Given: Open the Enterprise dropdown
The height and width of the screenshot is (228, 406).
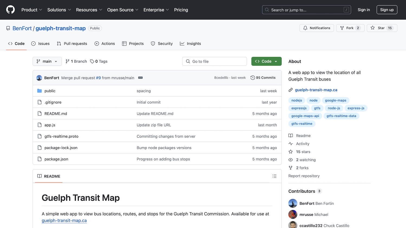Looking at the screenshot, I should (156, 10).
